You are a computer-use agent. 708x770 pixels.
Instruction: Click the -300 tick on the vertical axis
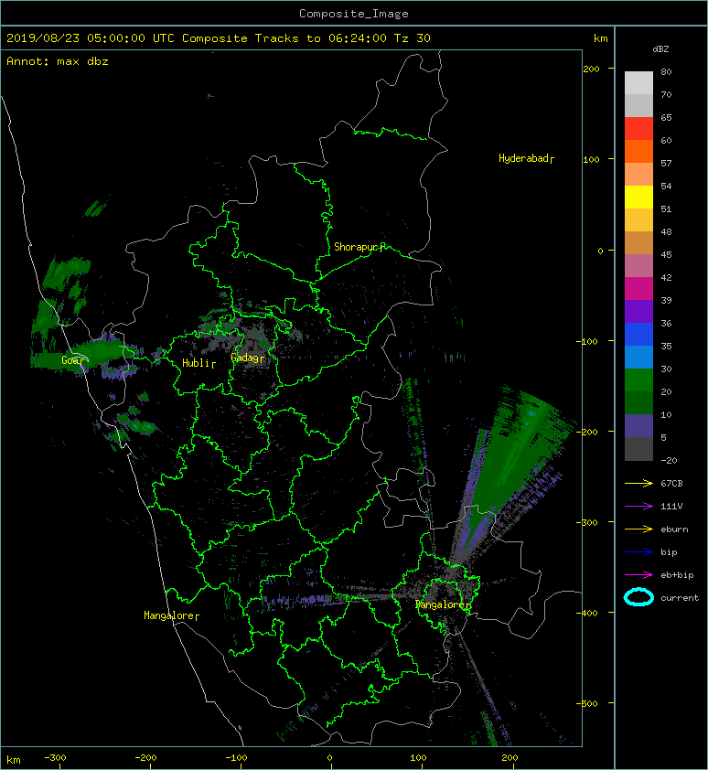tap(587, 522)
